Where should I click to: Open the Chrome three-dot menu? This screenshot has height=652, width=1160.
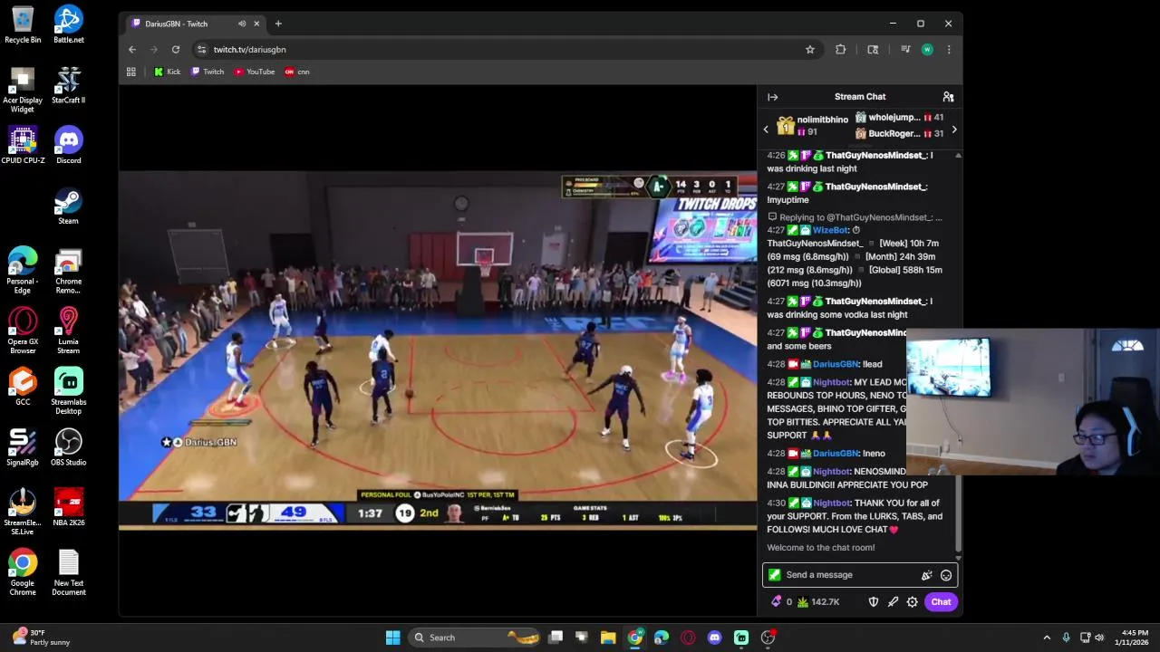coord(949,50)
